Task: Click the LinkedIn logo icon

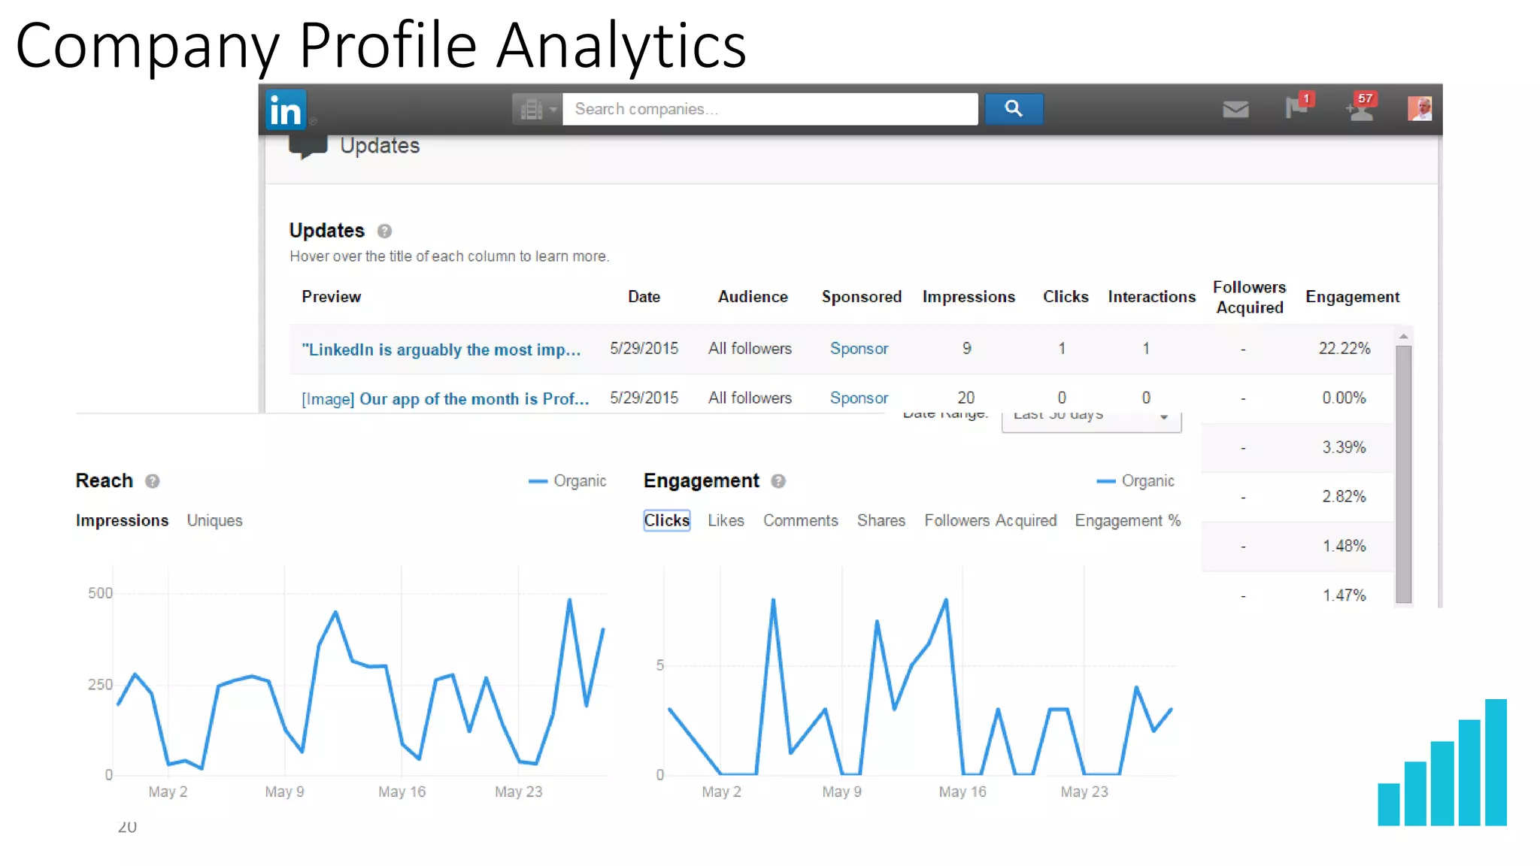Action: 286,110
